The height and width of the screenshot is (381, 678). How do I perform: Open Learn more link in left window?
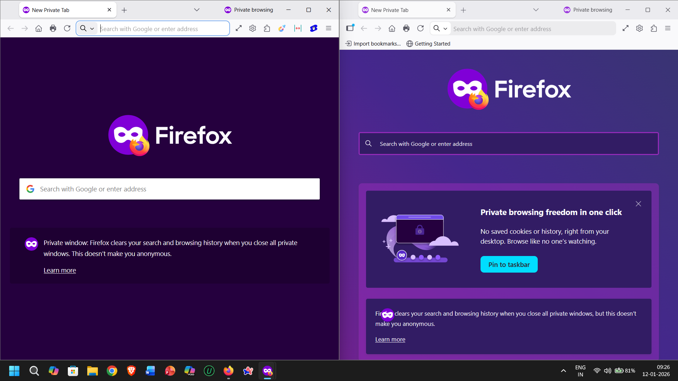tap(60, 270)
